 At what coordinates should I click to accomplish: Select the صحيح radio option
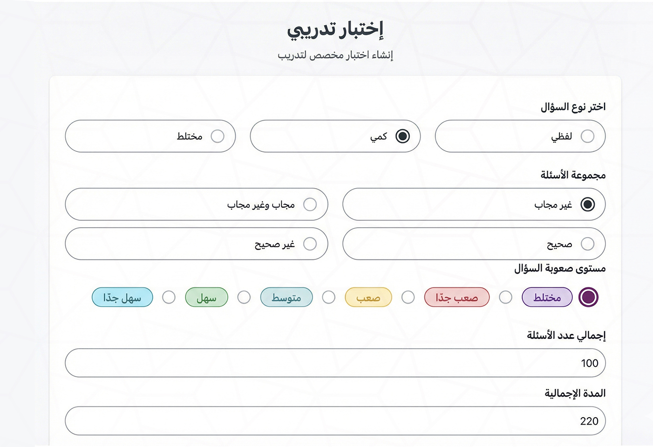point(588,244)
